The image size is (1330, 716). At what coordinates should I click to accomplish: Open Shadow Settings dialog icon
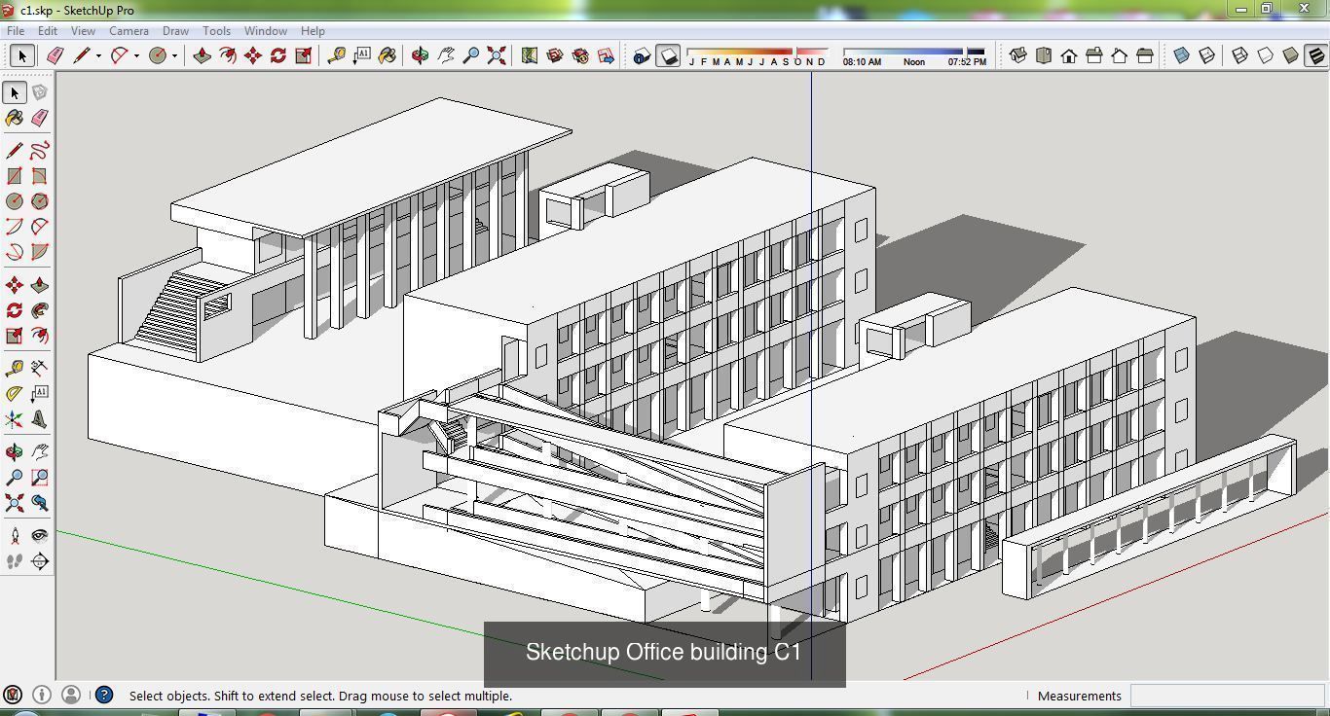click(x=642, y=55)
